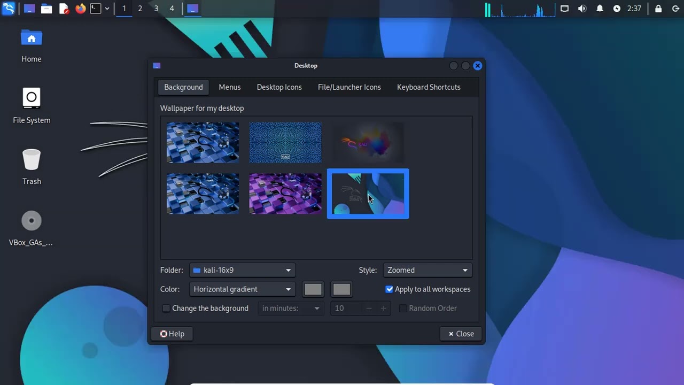Click the minus stepper for interval
The image size is (684, 385).
point(369,309)
